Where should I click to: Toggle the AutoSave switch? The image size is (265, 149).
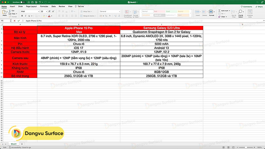[23, 2]
